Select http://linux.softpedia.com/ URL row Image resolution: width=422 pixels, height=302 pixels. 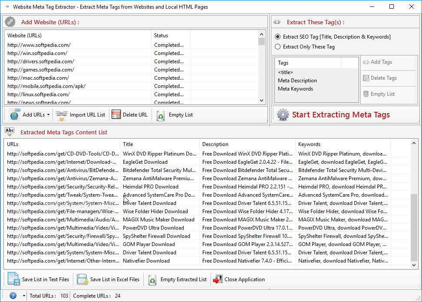click(131, 94)
